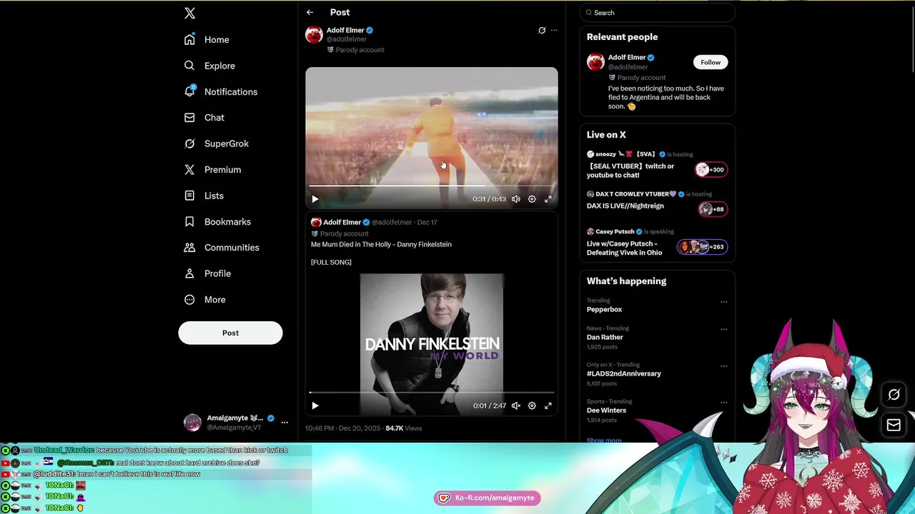Open #LADS2ndAnniversary trending topic

click(624, 373)
